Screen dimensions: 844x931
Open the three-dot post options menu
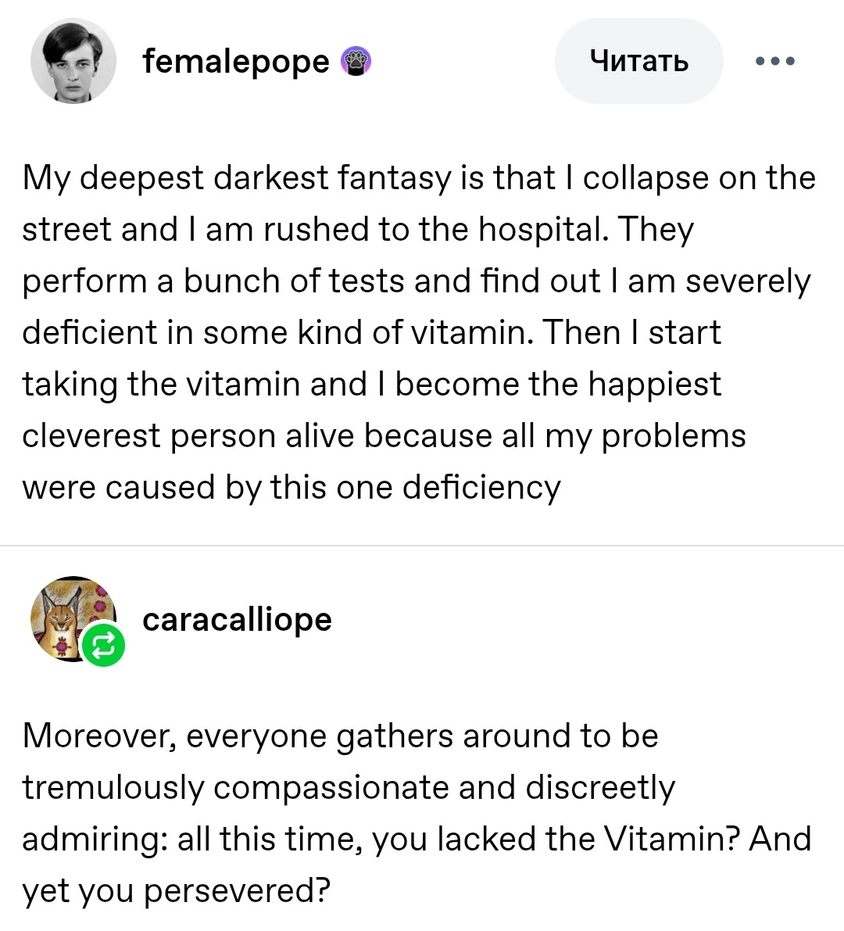click(x=774, y=60)
